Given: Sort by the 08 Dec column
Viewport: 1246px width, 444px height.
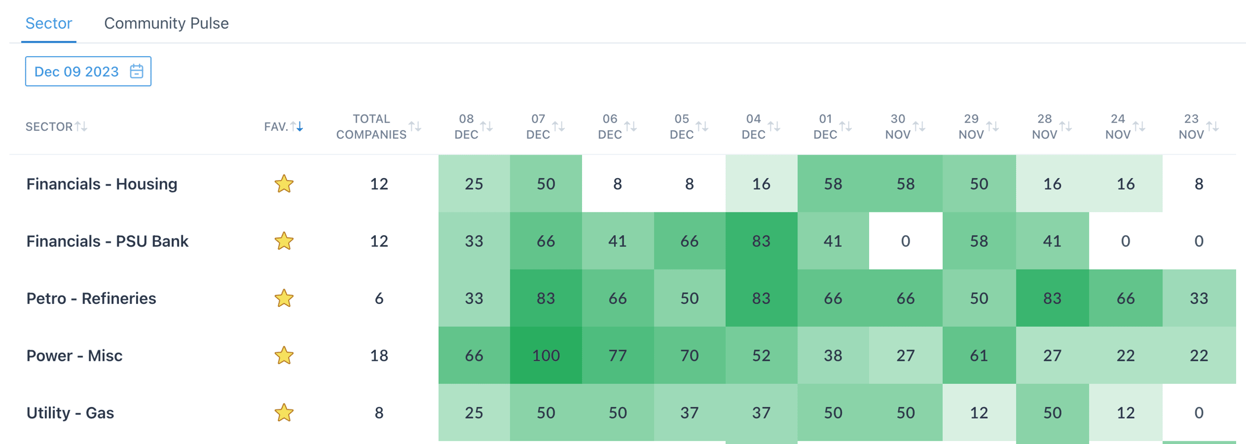Looking at the screenshot, I should point(486,126).
